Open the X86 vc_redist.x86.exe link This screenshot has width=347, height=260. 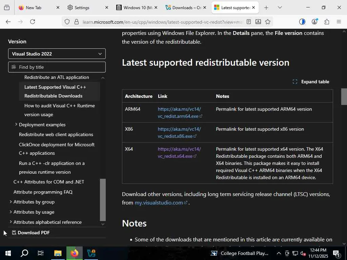tap(179, 132)
